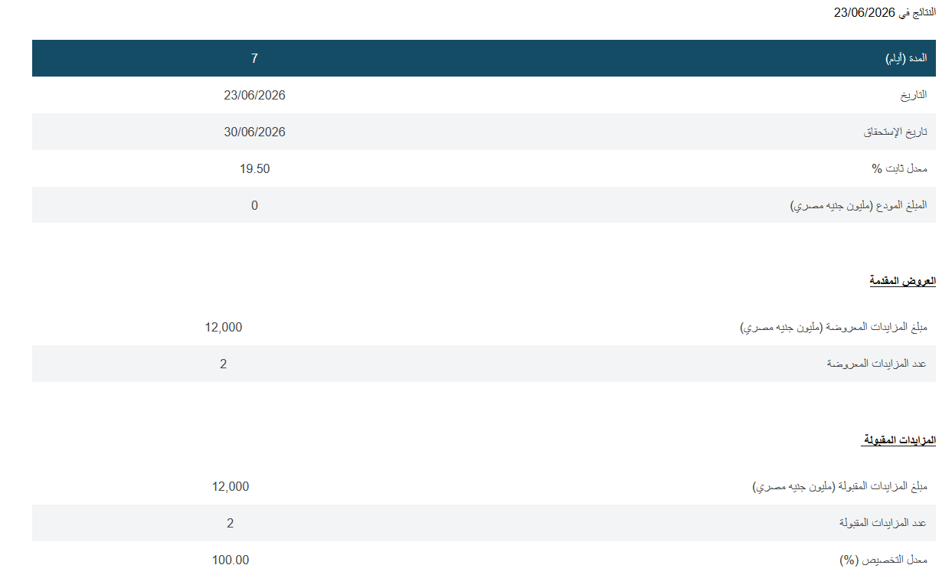Select the "المبلغ المودع (مليون جنيه مصري)" label

tap(859, 205)
